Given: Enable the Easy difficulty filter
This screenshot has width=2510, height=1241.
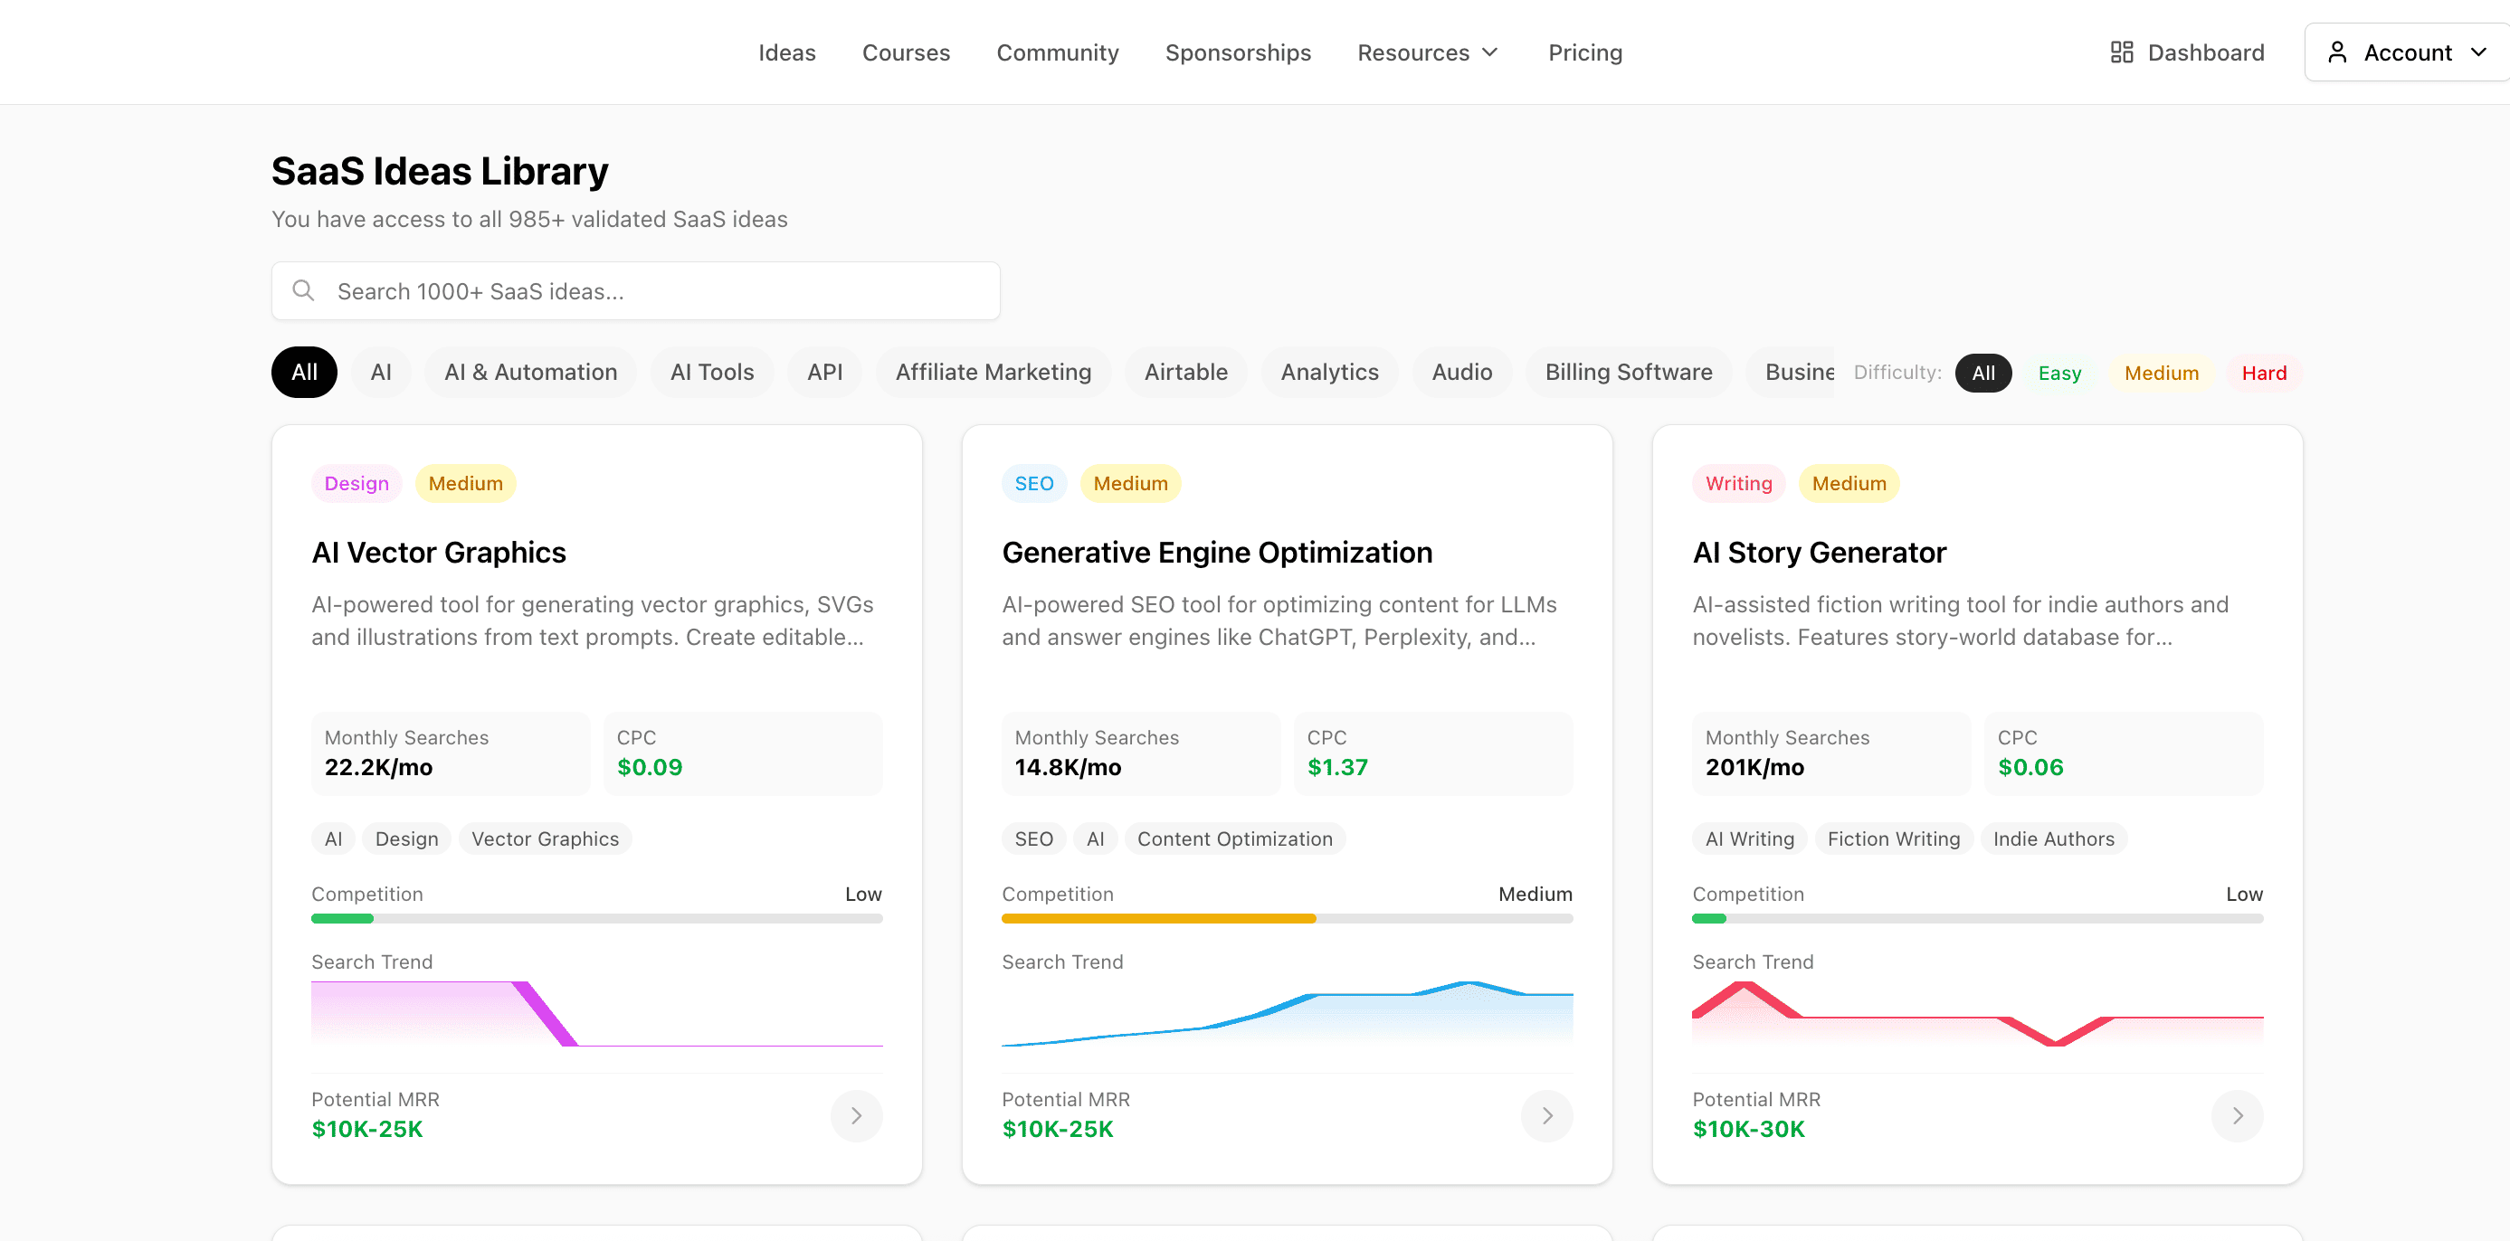Looking at the screenshot, I should pos(2059,372).
